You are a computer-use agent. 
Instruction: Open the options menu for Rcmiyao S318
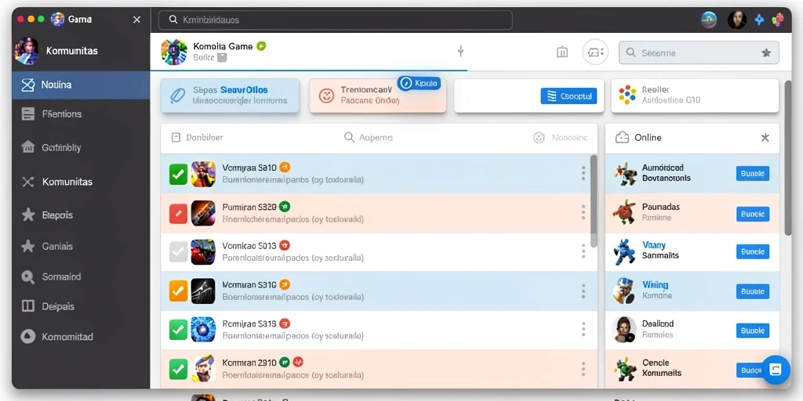583,330
